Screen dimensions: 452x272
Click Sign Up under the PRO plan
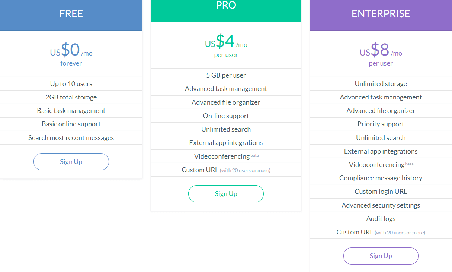pyautogui.click(x=226, y=194)
